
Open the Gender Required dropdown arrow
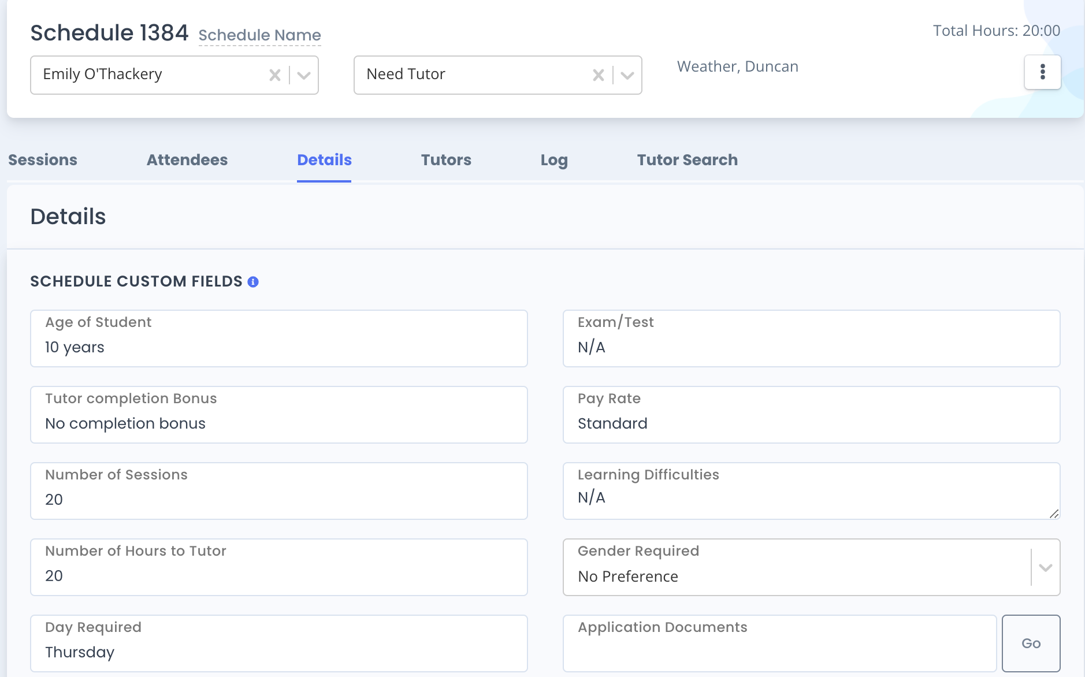pyautogui.click(x=1045, y=567)
